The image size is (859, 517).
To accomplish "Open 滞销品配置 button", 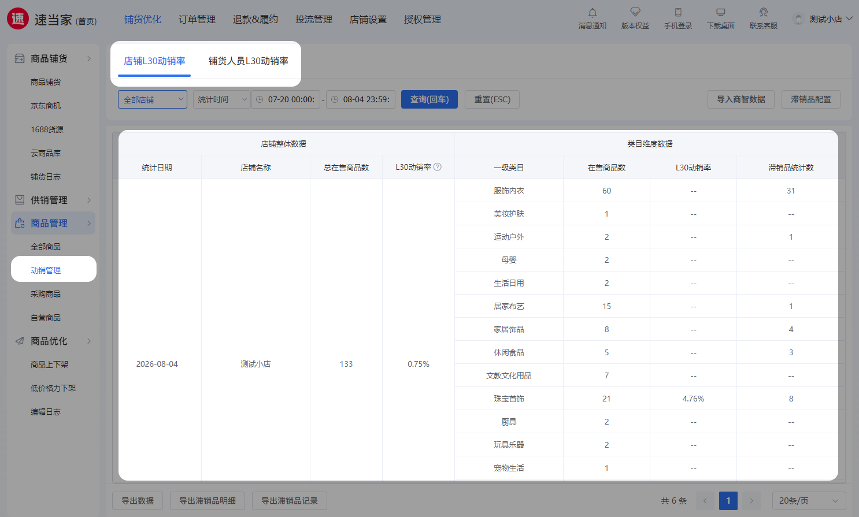I will (x=811, y=99).
